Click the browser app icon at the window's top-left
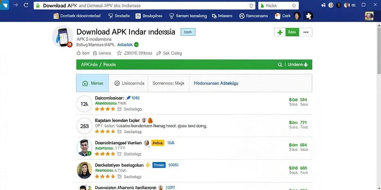Screen dimensions: 381x190 click(4, 5)
